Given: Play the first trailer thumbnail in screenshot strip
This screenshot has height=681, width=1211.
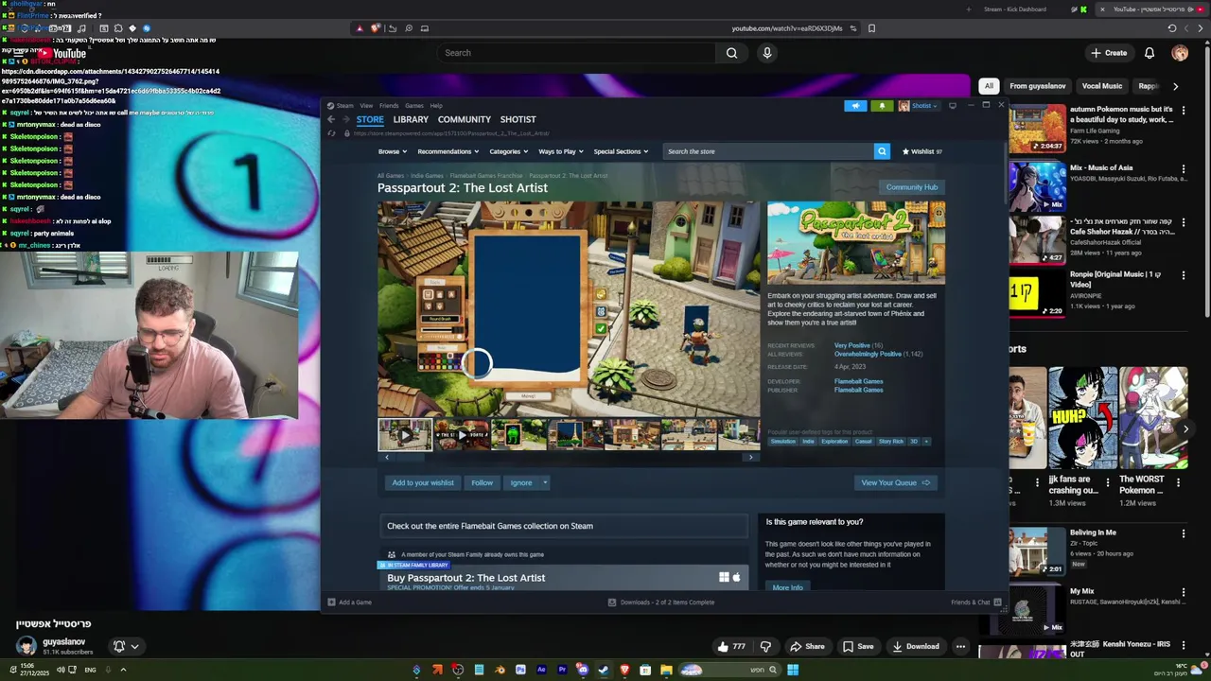Looking at the screenshot, I should tap(405, 435).
